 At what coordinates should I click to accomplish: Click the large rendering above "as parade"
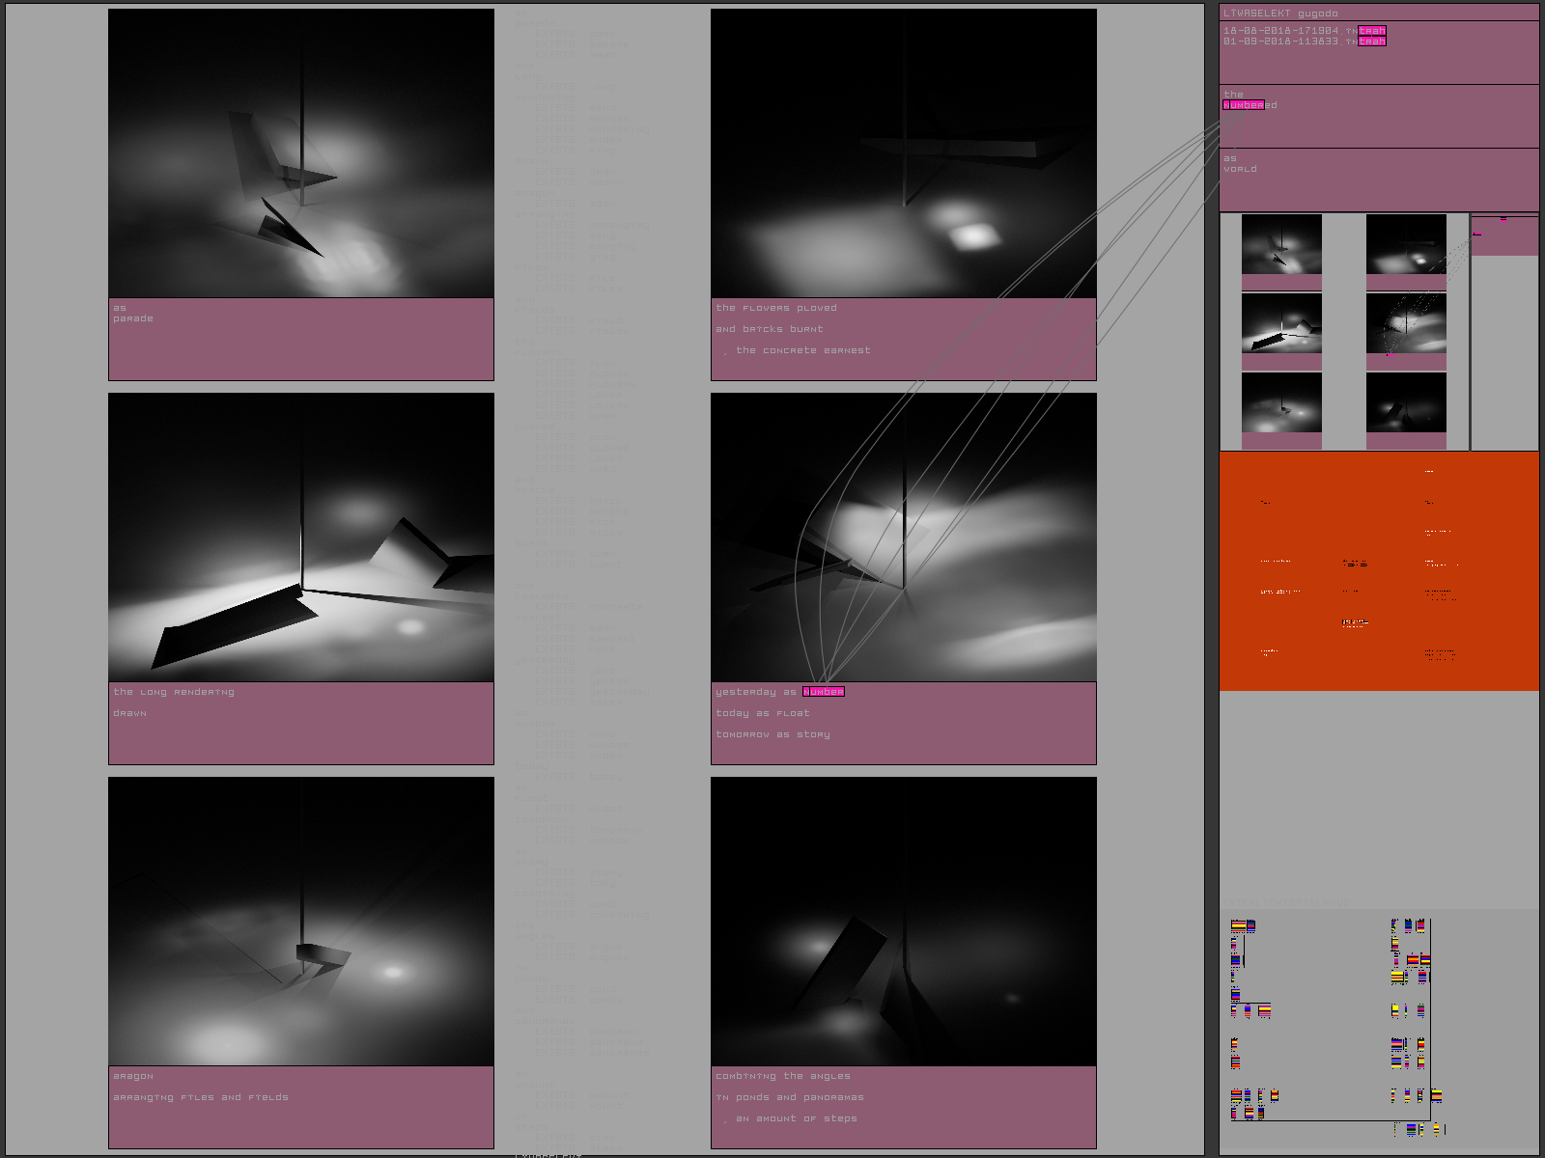tap(301, 153)
